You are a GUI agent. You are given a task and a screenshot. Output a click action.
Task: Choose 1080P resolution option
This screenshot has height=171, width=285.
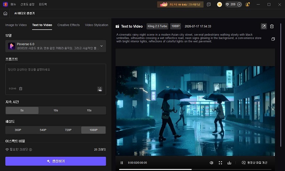[93, 130]
